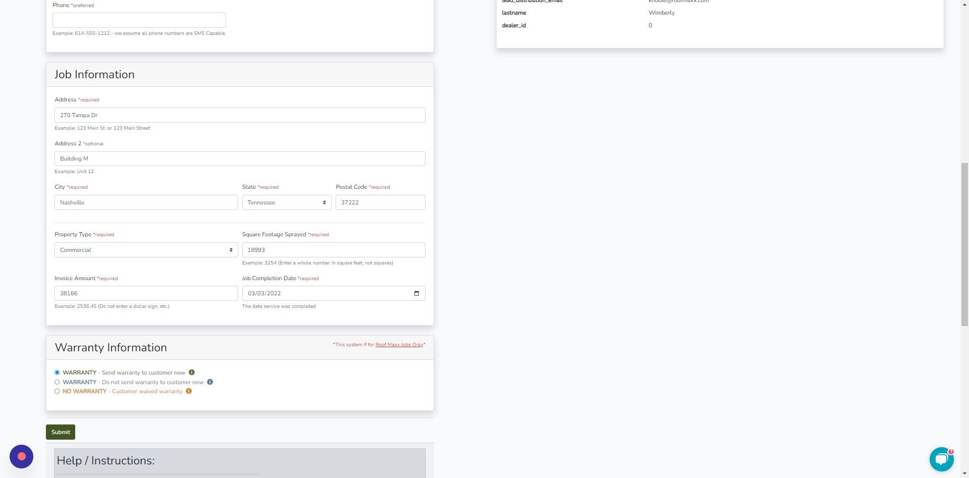
Task: Click the Warranty Information heading
Action: pos(111,348)
